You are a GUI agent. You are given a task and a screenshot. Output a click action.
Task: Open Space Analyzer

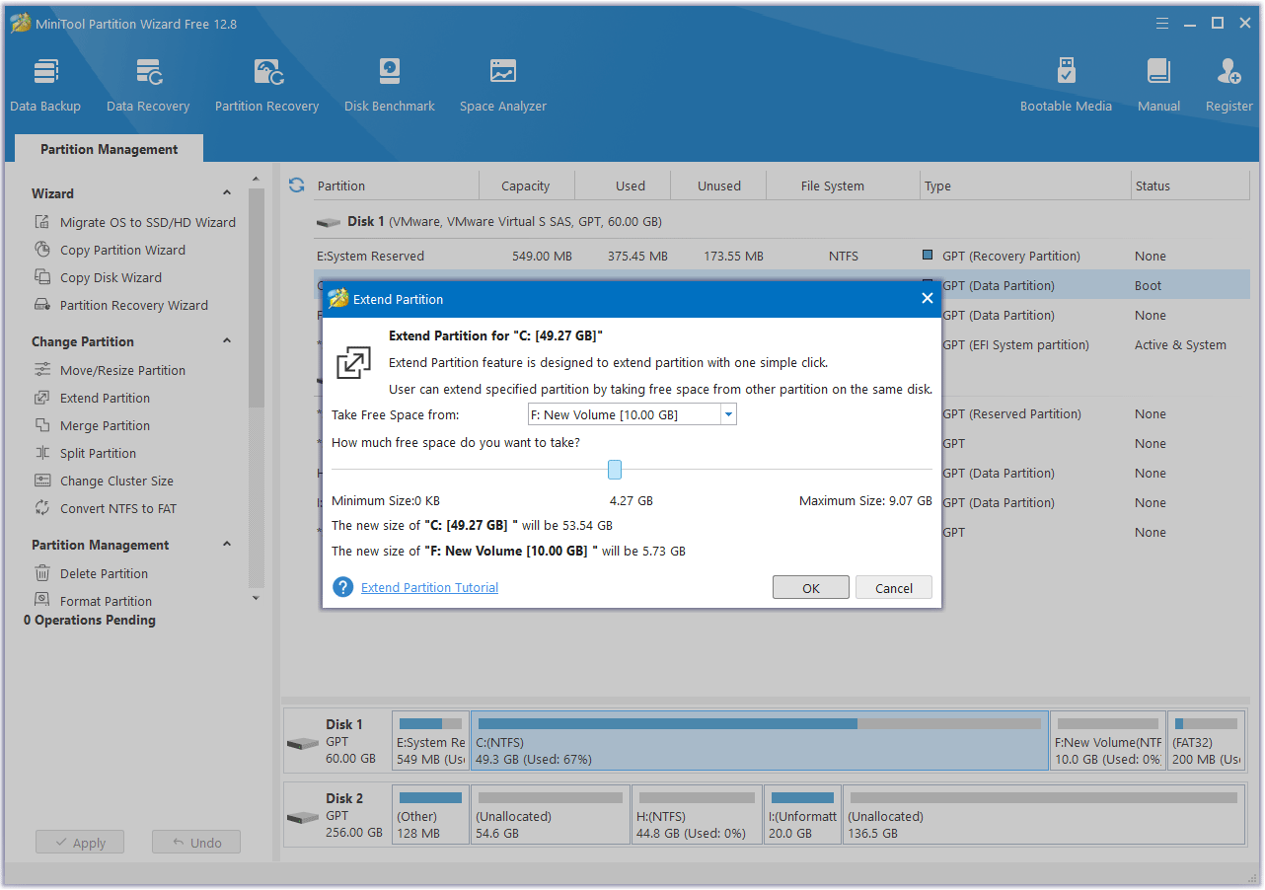point(502,83)
